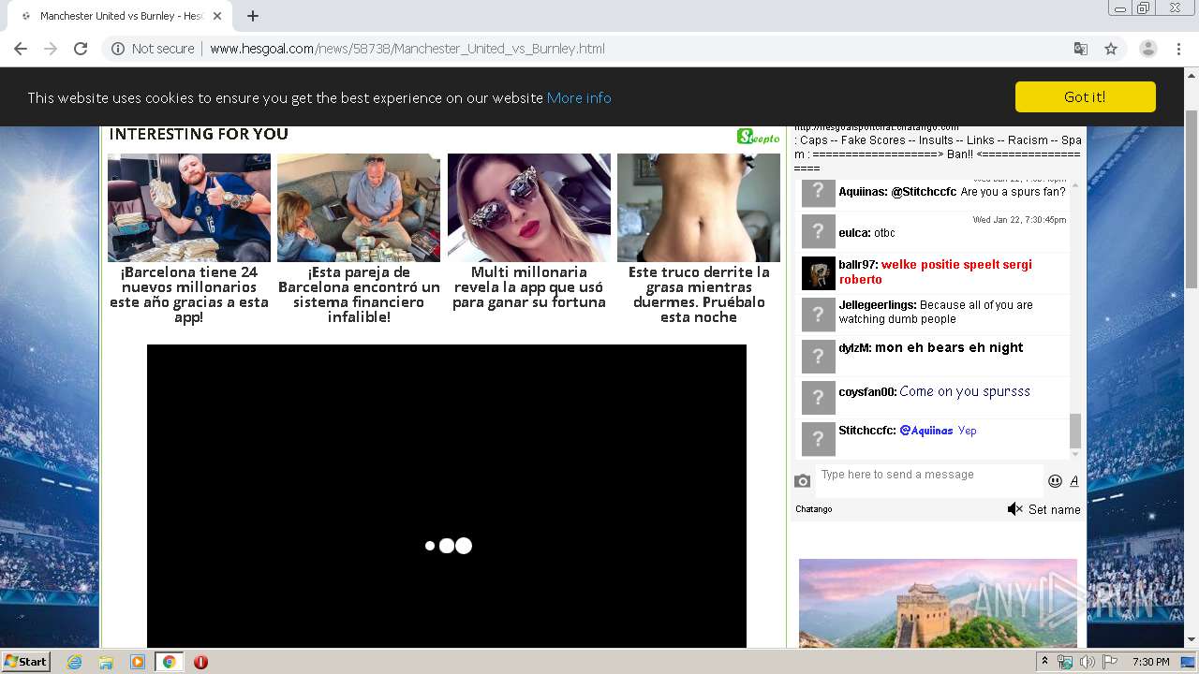Open the More info cookies link
This screenshot has width=1199, height=674.
(x=579, y=97)
